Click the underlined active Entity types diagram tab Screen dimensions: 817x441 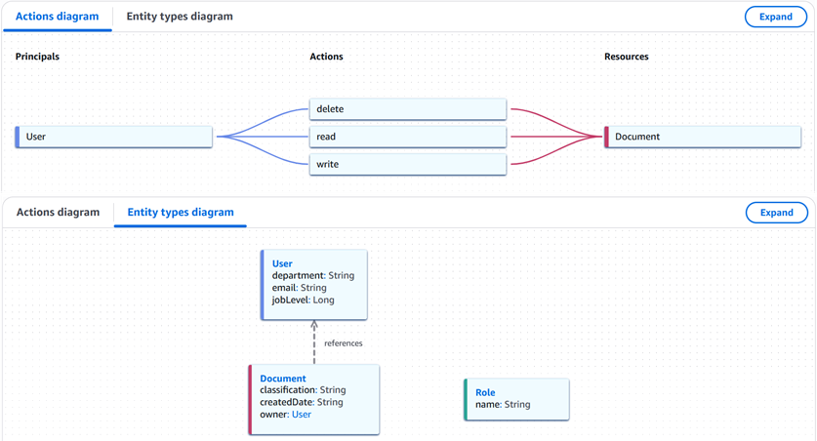180,212
